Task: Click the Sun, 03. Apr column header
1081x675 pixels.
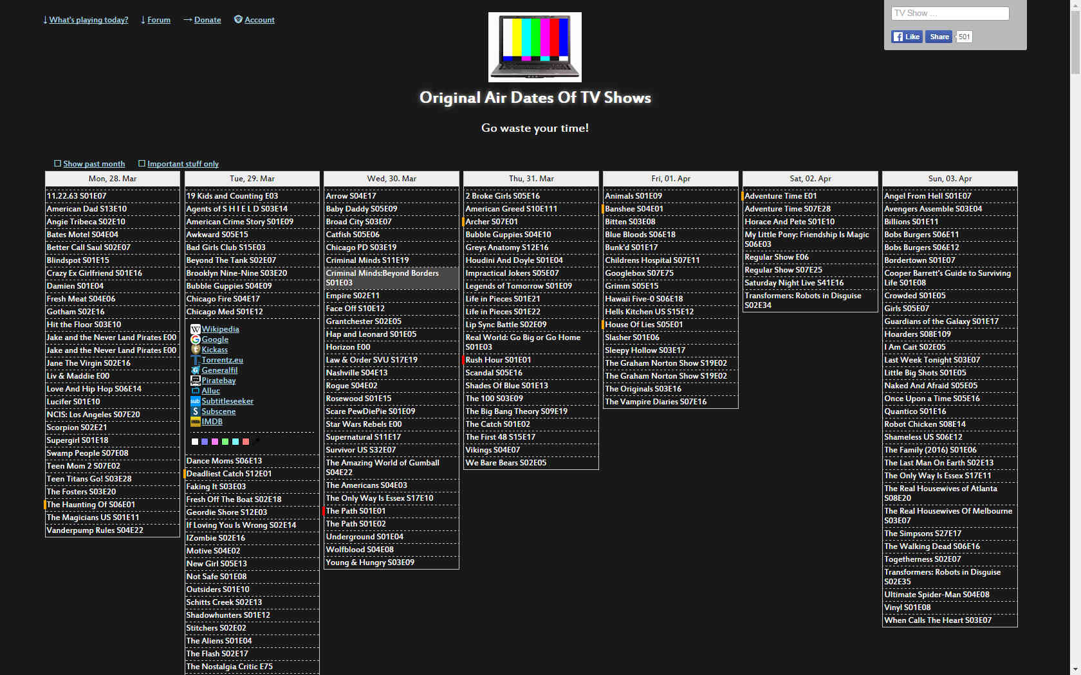Action: (950, 179)
